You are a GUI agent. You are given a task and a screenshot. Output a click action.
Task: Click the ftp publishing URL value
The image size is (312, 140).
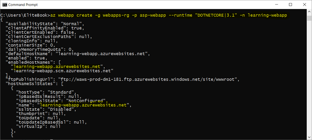click(x=147, y=79)
